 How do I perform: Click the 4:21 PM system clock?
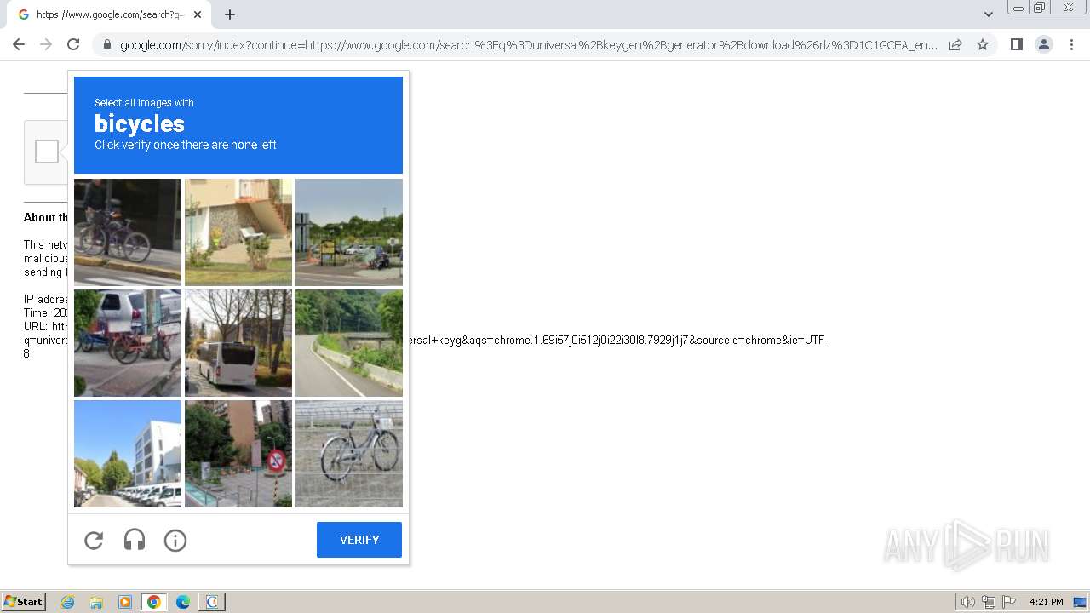click(1046, 602)
